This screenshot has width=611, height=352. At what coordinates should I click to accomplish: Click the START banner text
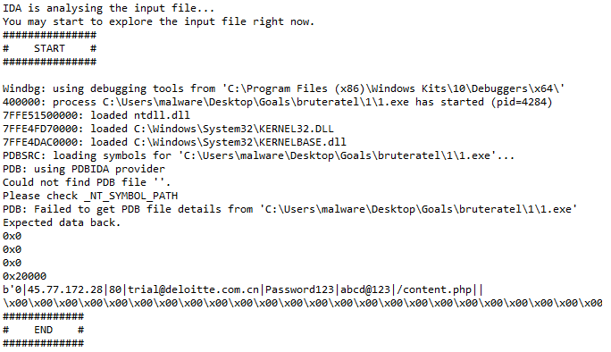pos(49,49)
